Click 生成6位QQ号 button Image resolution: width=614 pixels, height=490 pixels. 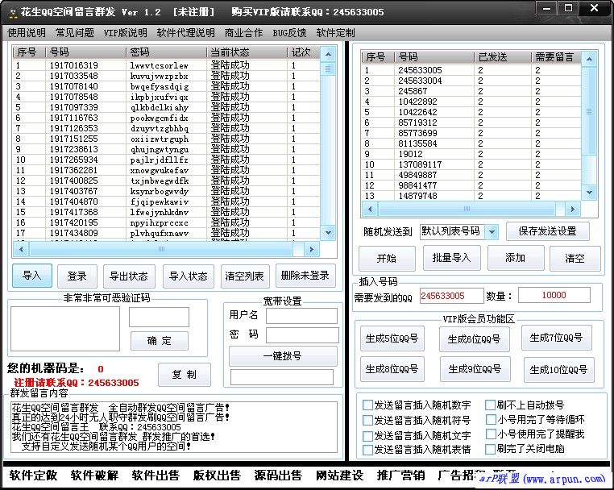click(x=475, y=338)
